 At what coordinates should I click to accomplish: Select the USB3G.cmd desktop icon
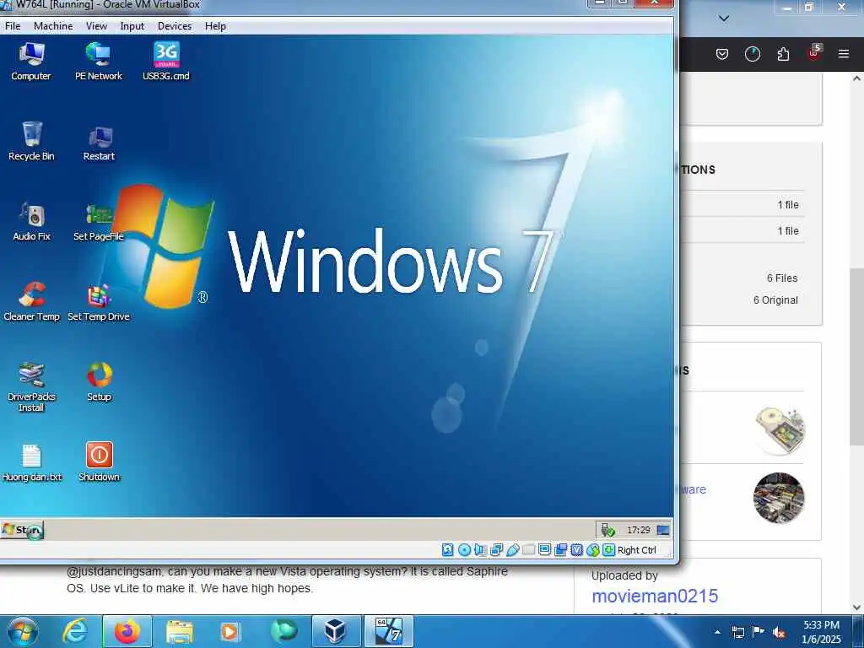click(x=166, y=61)
